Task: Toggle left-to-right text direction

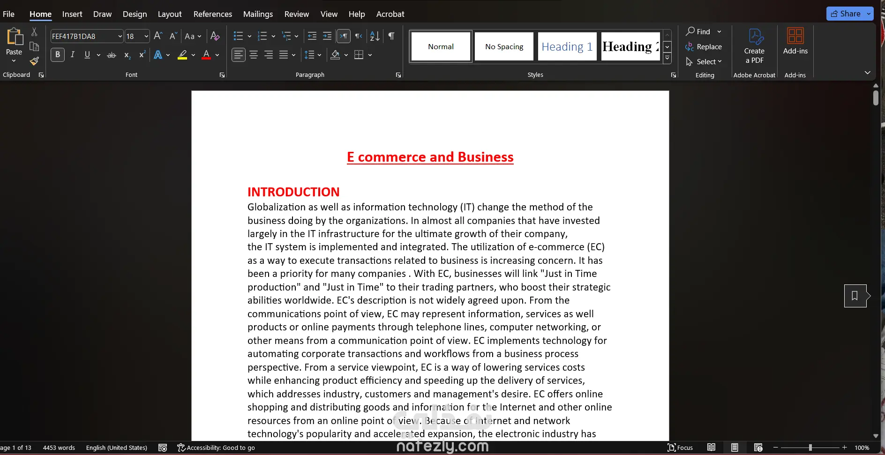Action: [x=344, y=36]
